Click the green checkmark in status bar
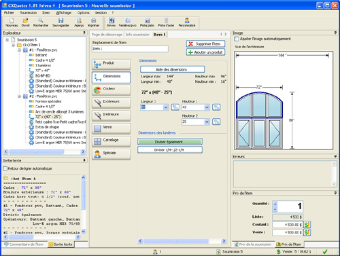 [325, 252]
